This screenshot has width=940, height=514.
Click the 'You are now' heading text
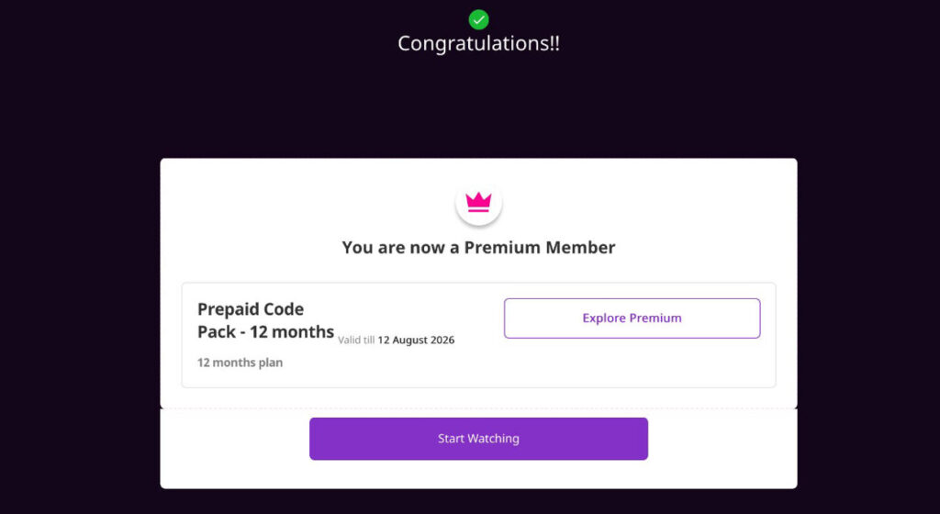pos(393,248)
